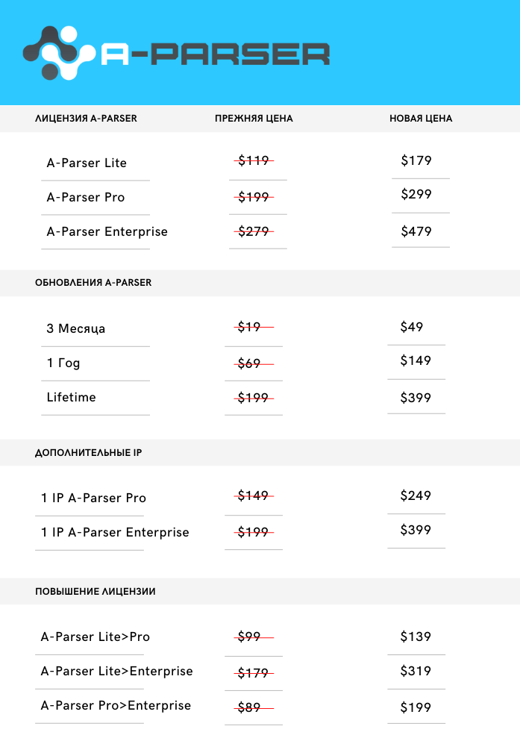
Task: Click the Pro>Enterprise new price $199
Action: (416, 707)
